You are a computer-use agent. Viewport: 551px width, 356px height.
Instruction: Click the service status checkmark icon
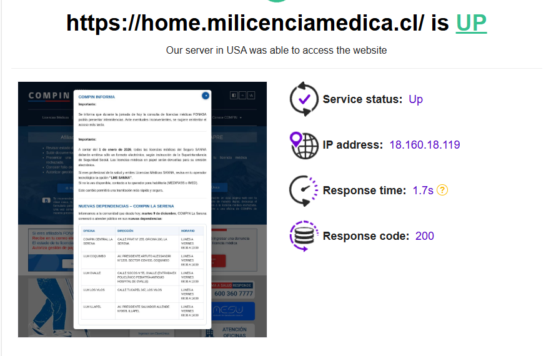coord(304,99)
